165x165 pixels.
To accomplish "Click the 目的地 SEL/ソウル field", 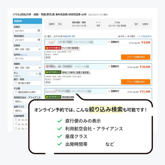I will click(28, 58).
